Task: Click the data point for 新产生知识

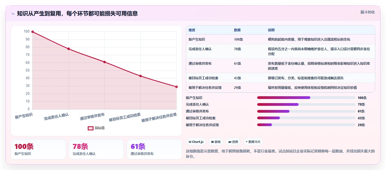Action: coord(33,32)
